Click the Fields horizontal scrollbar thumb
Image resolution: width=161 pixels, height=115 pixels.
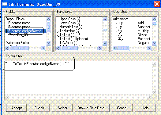[x=19, y=48]
